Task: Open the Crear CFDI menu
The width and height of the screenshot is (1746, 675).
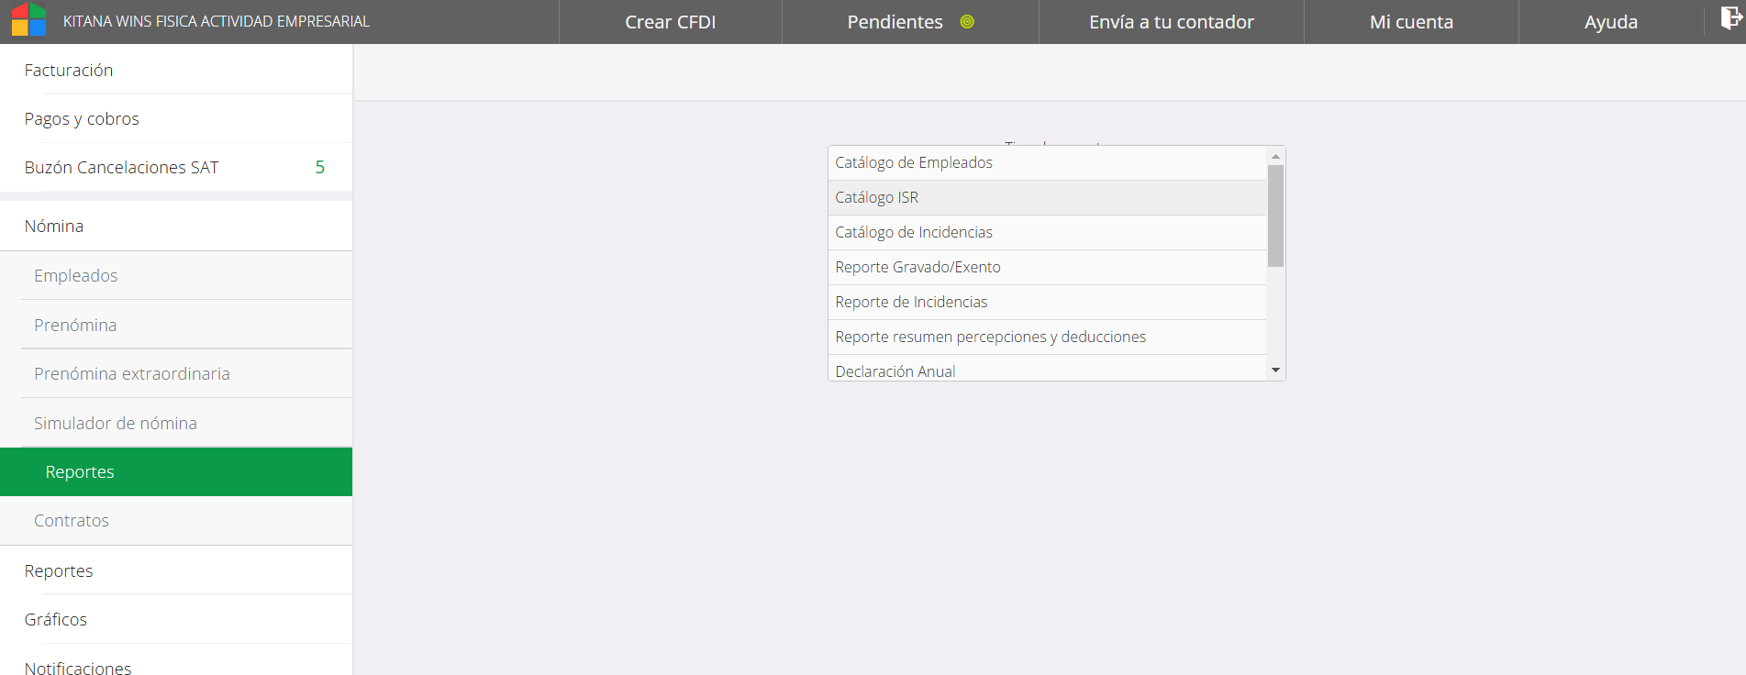Action: pos(670,22)
